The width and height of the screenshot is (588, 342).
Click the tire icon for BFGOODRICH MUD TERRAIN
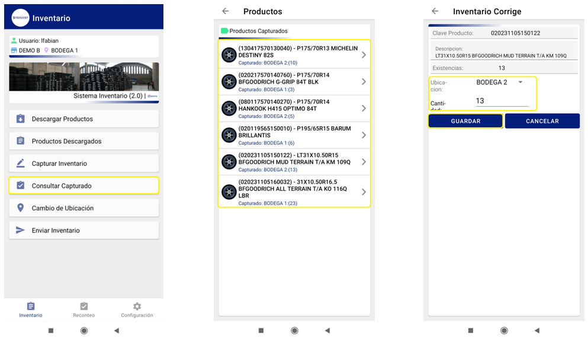pyautogui.click(x=229, y=162)
